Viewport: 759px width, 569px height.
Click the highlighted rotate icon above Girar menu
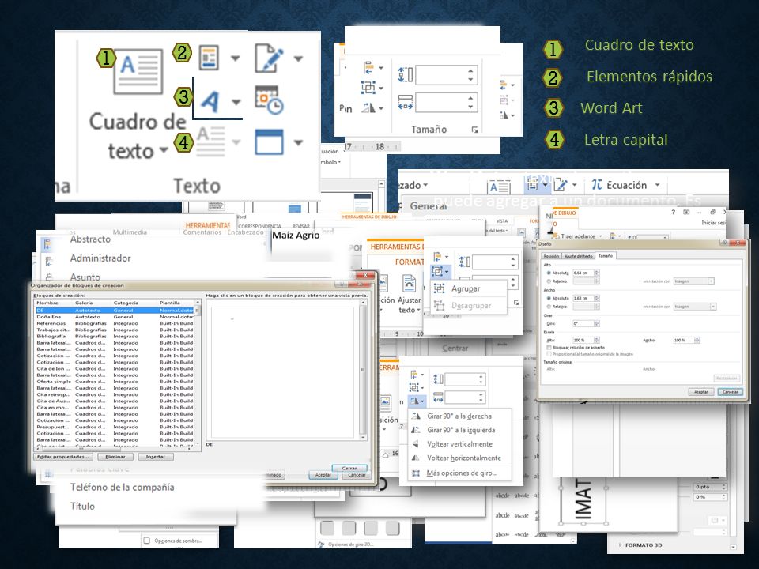click(x=414, y=401)
